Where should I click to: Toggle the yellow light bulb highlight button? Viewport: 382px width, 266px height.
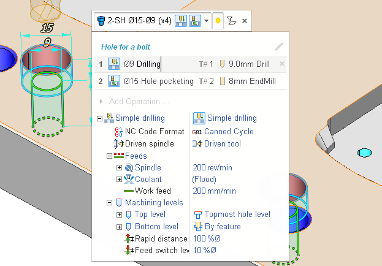tap(218, 21)
